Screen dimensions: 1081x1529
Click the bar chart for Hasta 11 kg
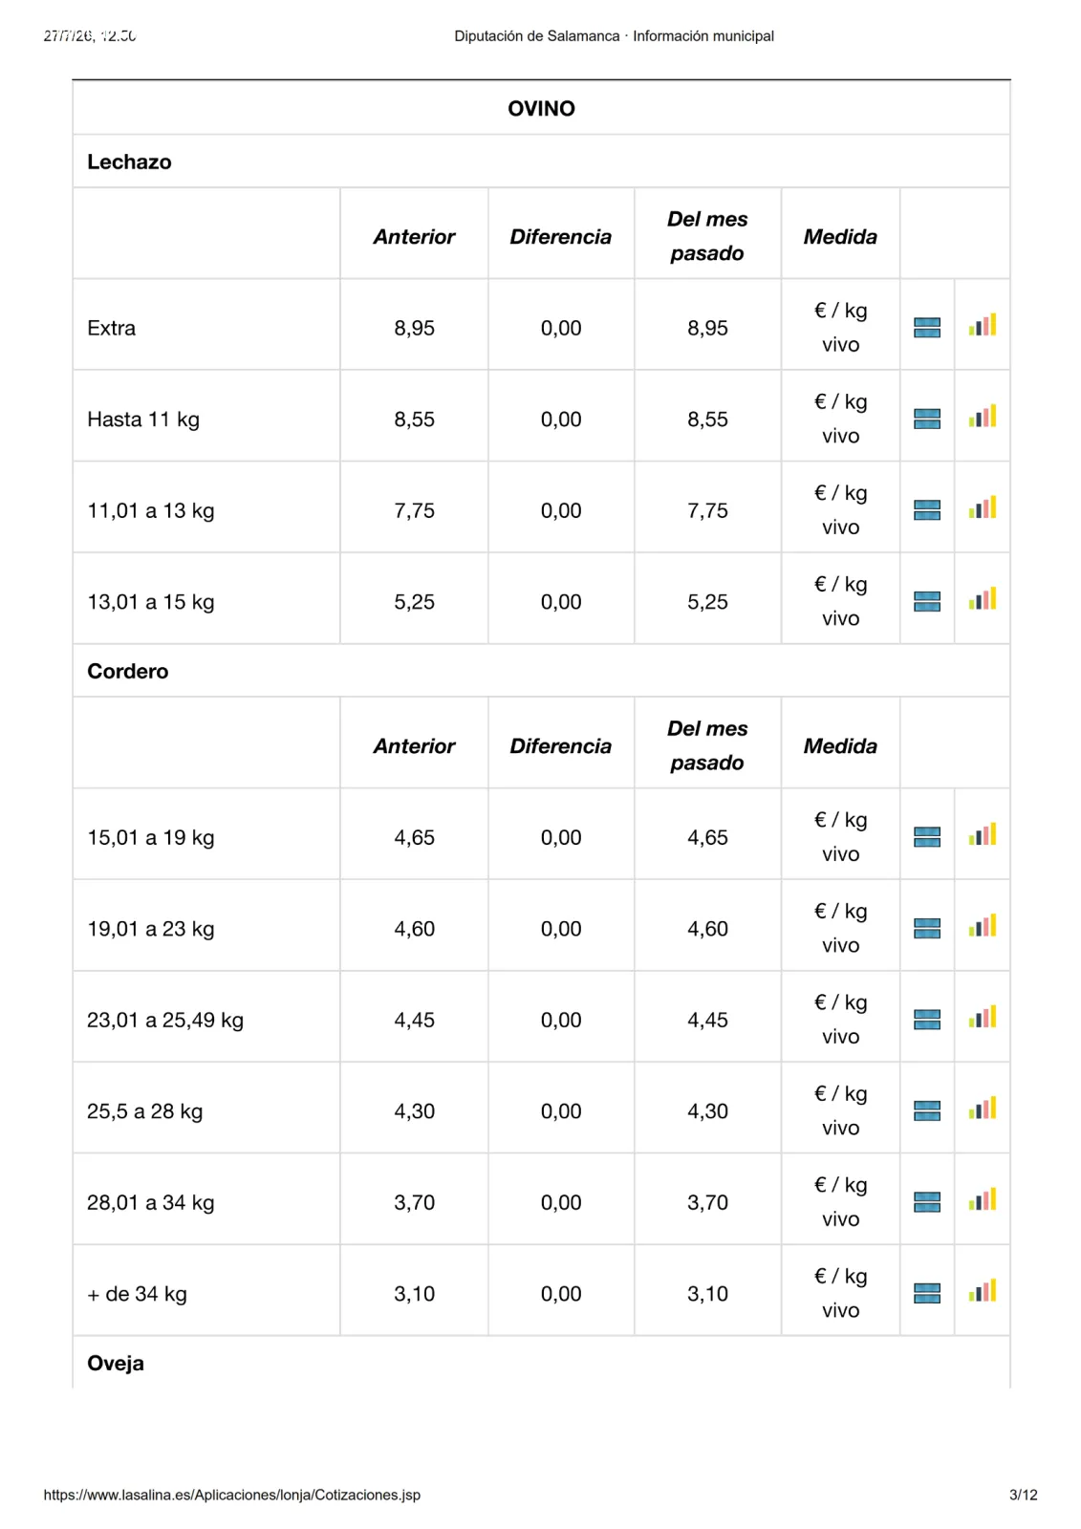pos(982,416)
